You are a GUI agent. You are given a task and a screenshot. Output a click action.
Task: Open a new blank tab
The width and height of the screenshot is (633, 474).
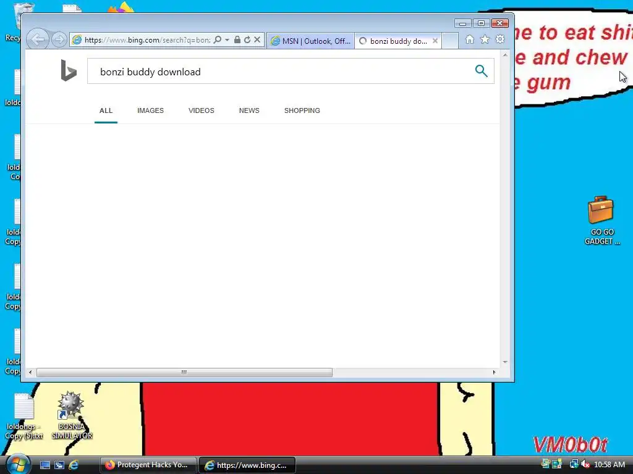[x=450, y=41]
